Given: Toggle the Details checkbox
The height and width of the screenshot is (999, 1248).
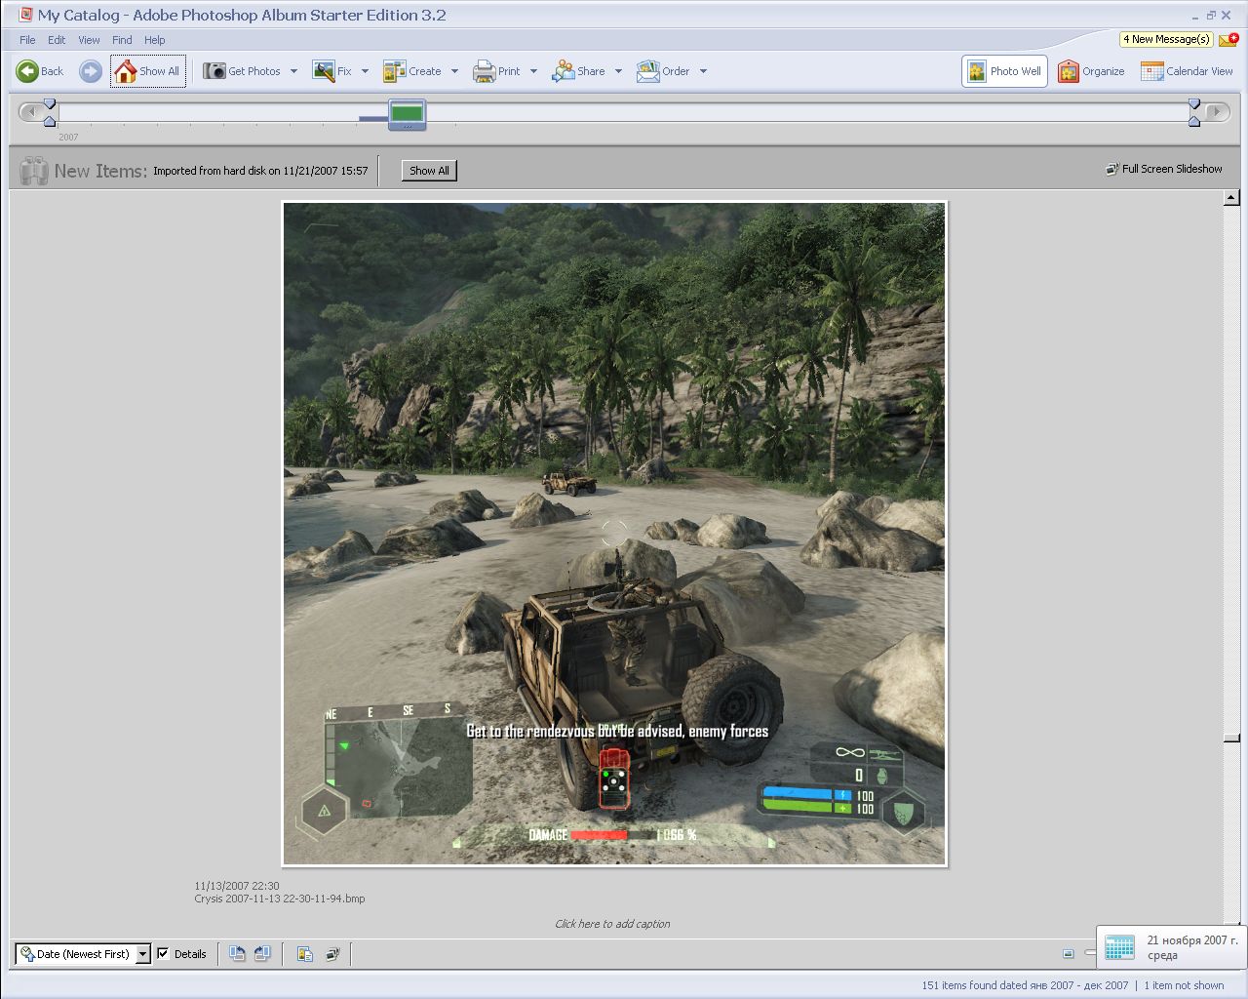Looking at the screenshot, I should tap(163, 954).
